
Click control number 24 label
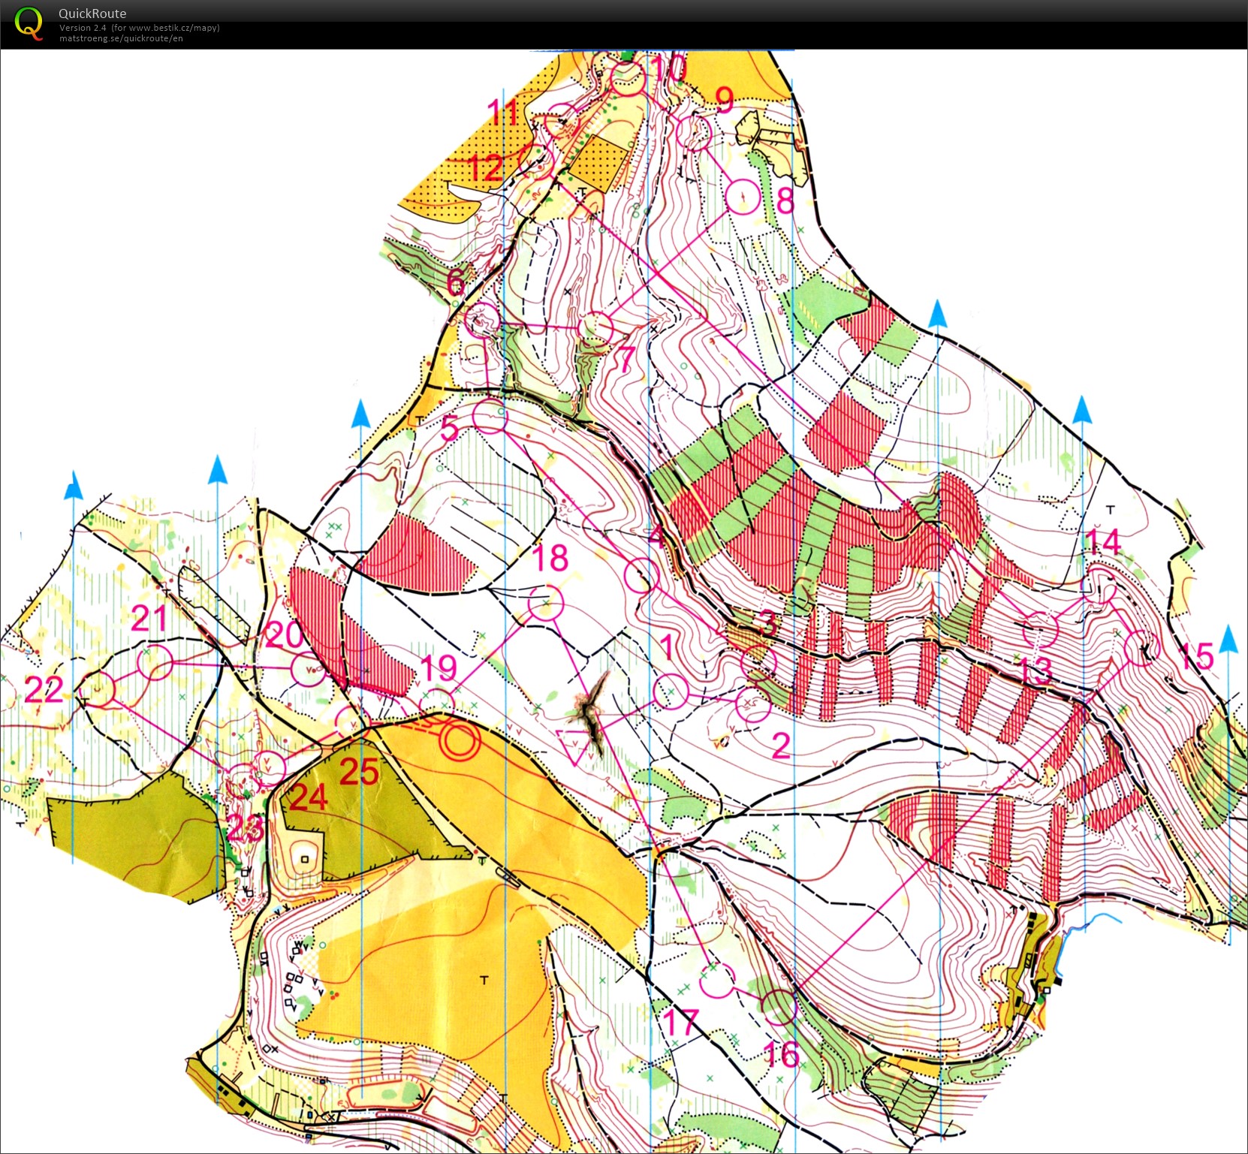tap(309, 797)
